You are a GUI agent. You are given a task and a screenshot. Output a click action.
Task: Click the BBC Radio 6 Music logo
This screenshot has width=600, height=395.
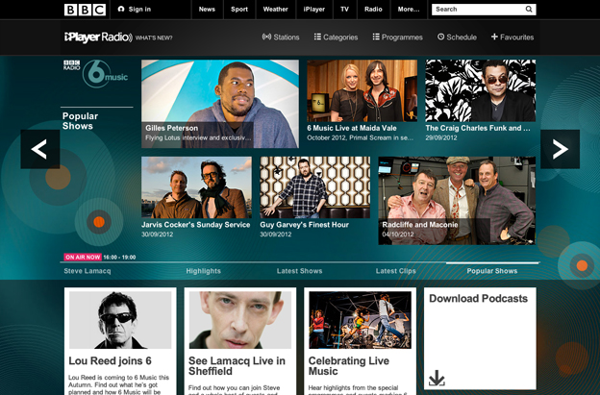tap(95, 73)
